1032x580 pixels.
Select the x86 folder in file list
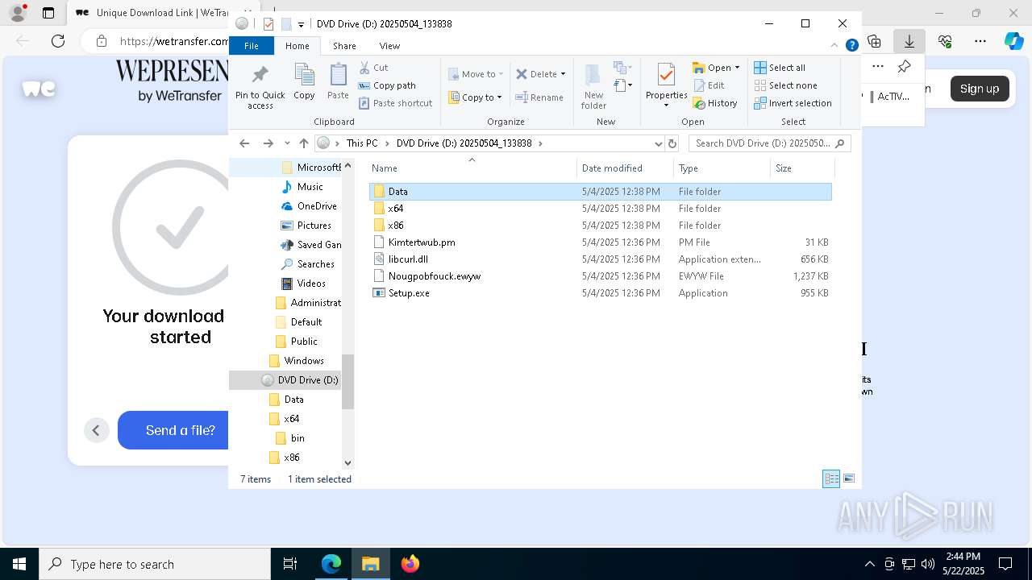tap(600, 226)
